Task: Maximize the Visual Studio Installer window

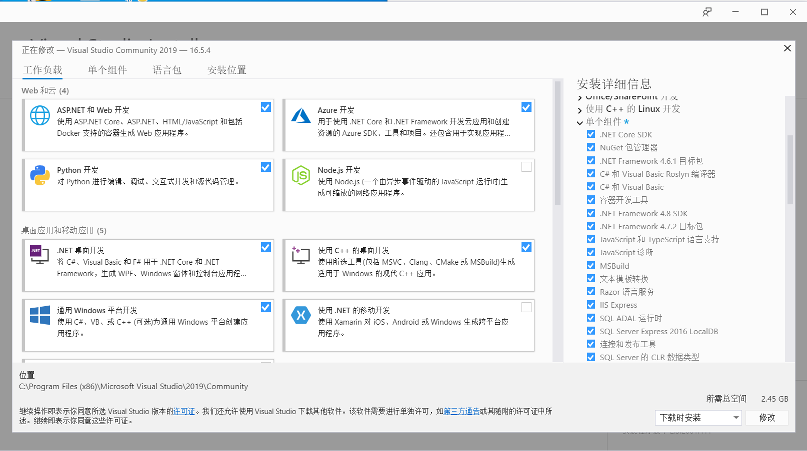Action: [764, 12]
